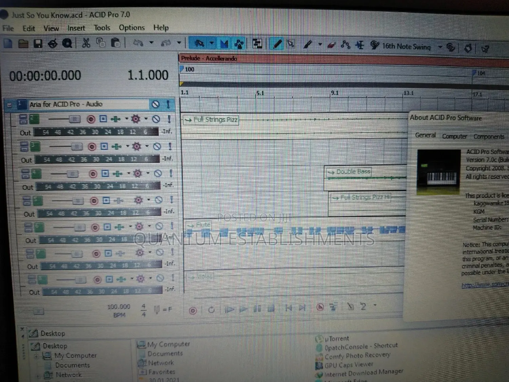Toggle the Enable Snapping toolbar button

pos(199,43)
